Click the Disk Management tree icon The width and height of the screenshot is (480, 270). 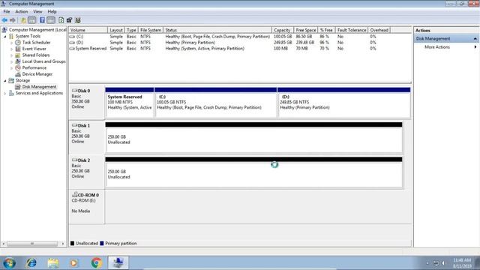18,87
